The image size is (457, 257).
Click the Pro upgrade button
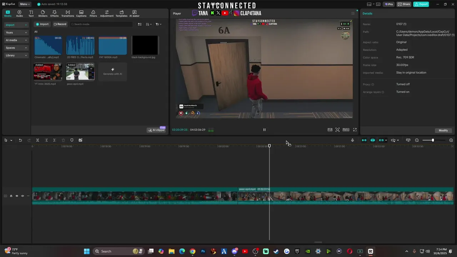pyautogui.click(x=388, y=4)
